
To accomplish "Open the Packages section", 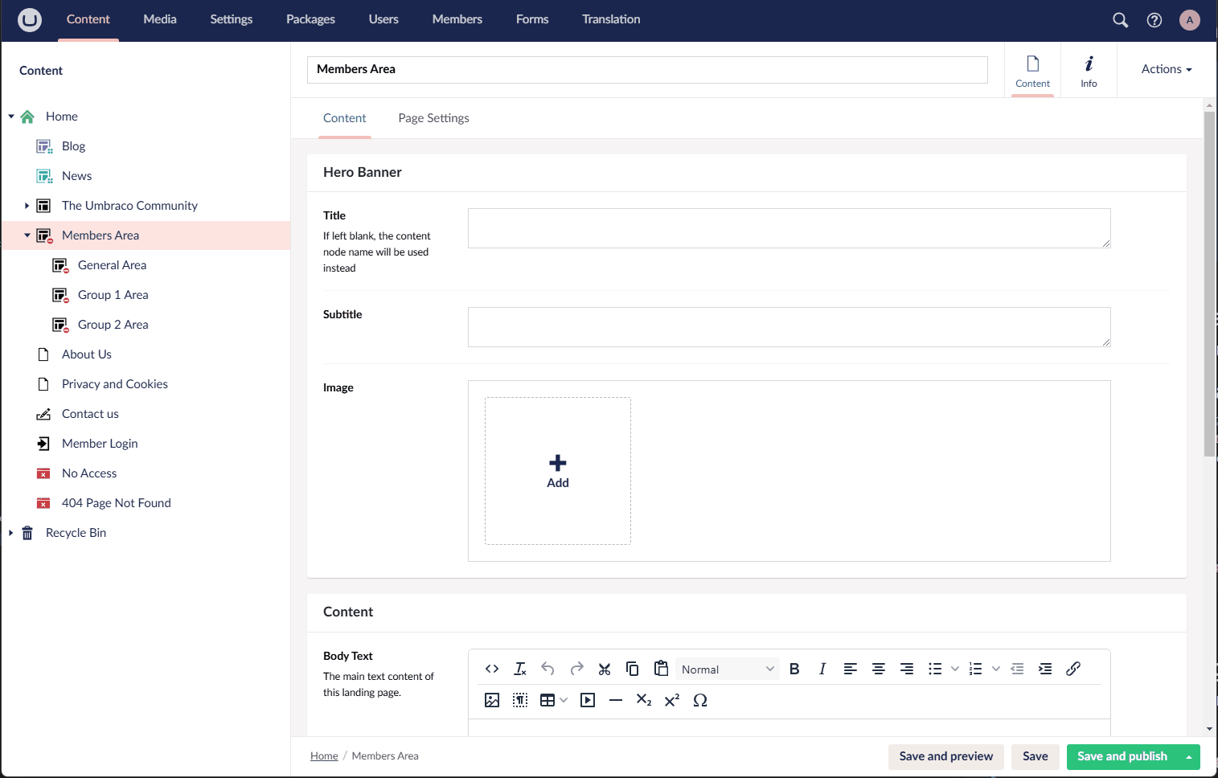I will (310, 19).
